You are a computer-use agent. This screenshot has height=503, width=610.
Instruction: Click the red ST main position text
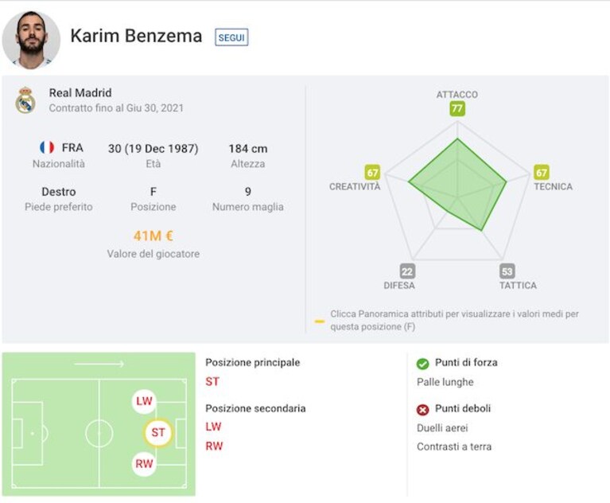click(x=212, y=381)
